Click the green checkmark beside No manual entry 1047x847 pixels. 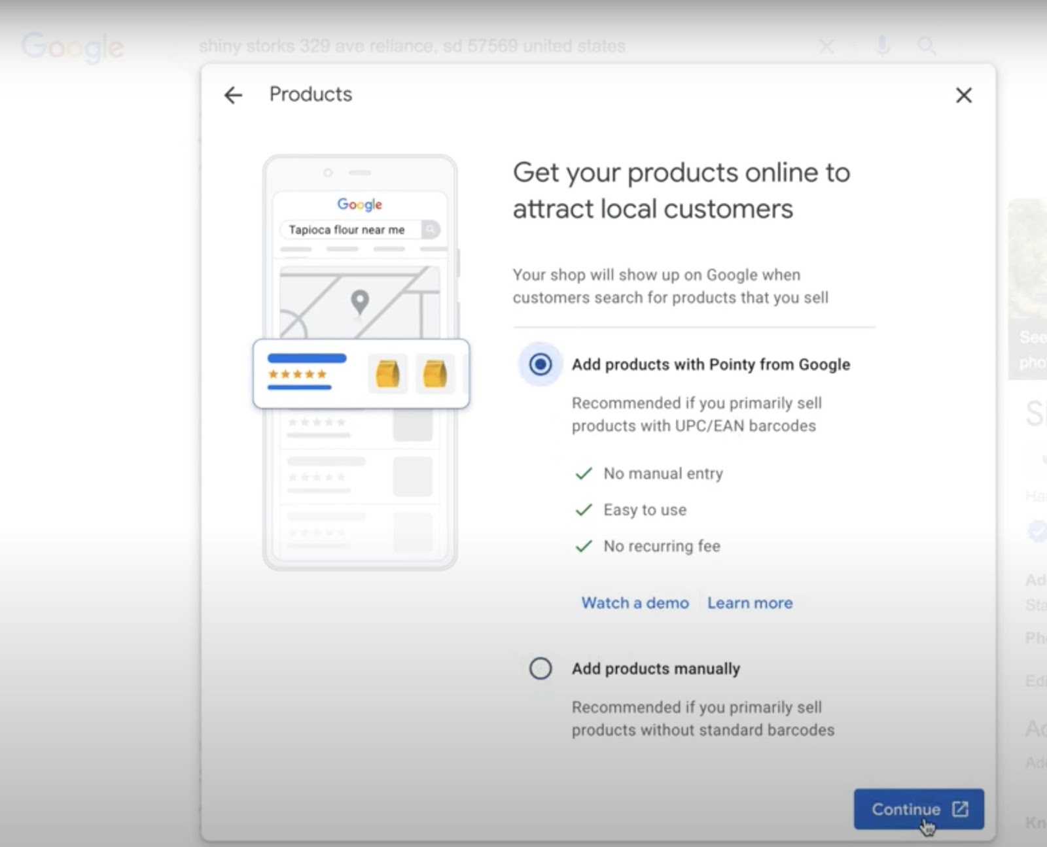tap(583, 474)
